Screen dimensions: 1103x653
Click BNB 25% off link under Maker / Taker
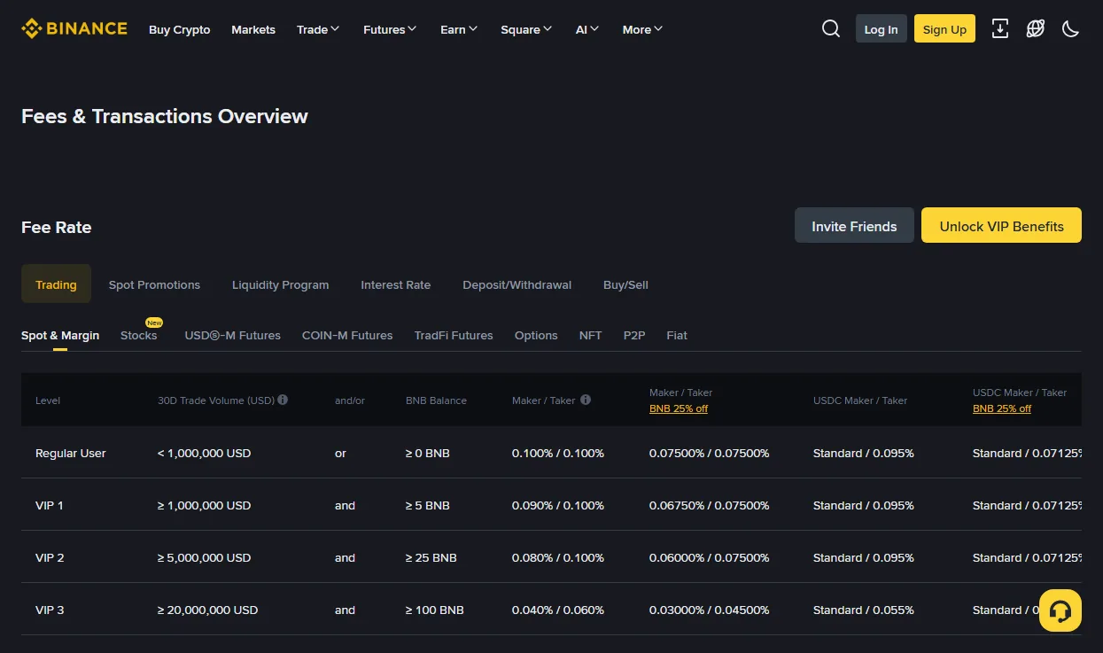(x=679, y=408)
